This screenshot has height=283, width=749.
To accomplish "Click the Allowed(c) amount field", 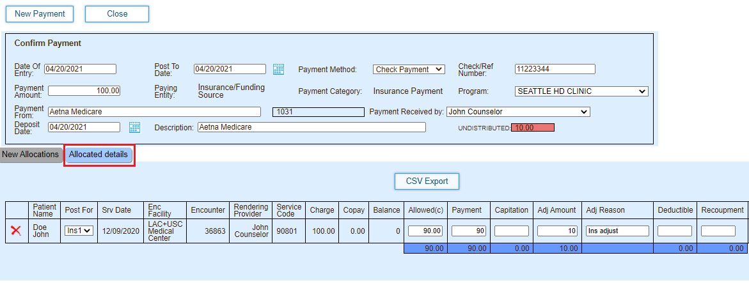I will point(425,231).
